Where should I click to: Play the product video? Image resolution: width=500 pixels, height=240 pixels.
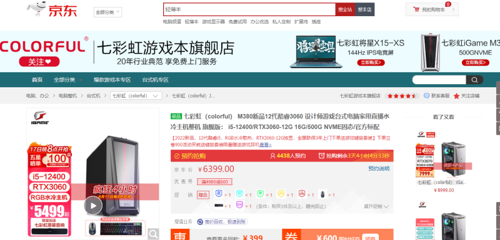[93, 205]
